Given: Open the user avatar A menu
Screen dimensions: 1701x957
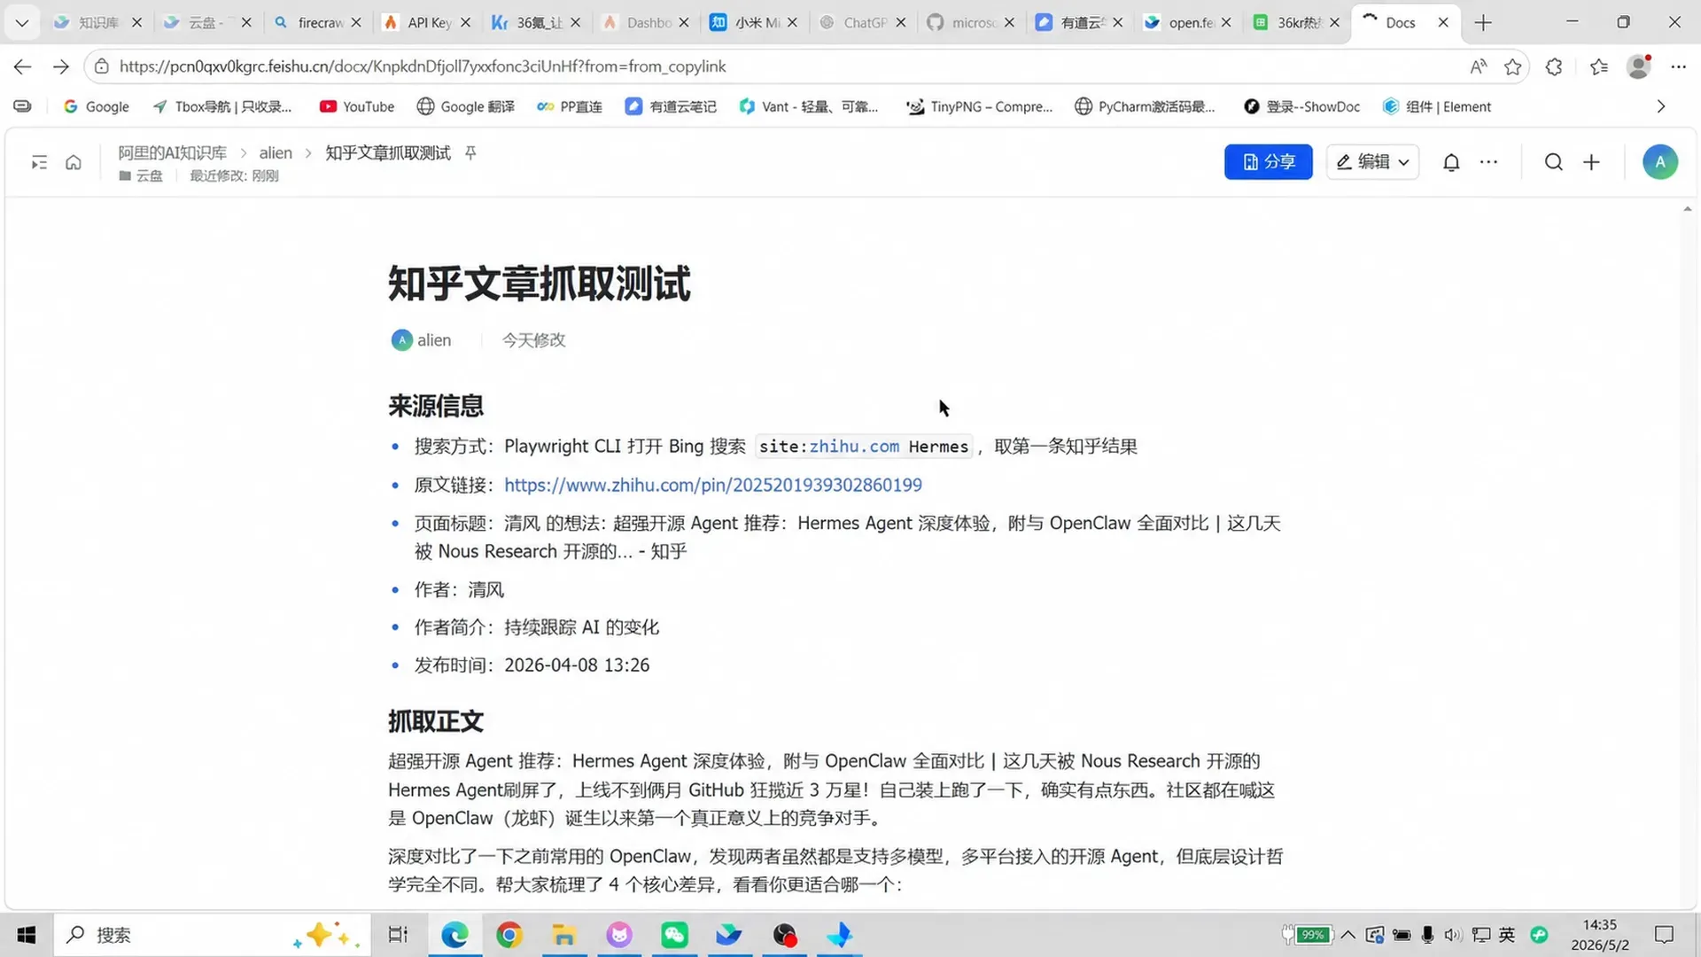Looking at the screenshot, I should tap(1660, 162).
